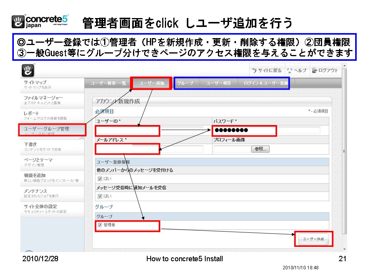Click the vertical scrollbar thumb

click(344, 151)
